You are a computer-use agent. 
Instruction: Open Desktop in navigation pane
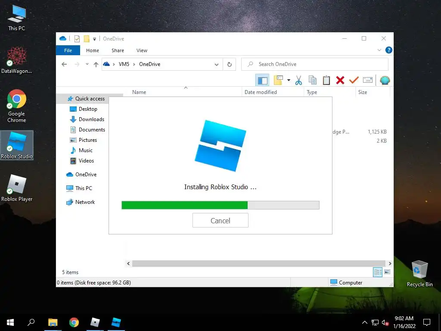pyautogui.click(x=83, y=109)
